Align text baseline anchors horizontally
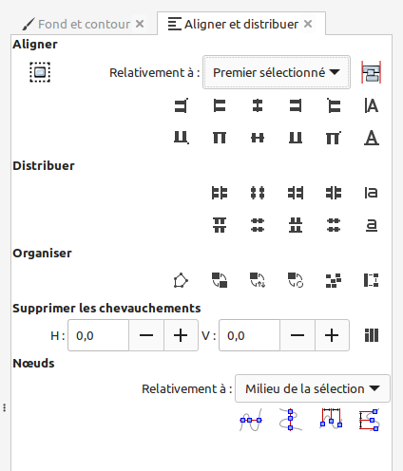Image resolution: width=403 pixels, height=471 pixels. coord(372,105)
